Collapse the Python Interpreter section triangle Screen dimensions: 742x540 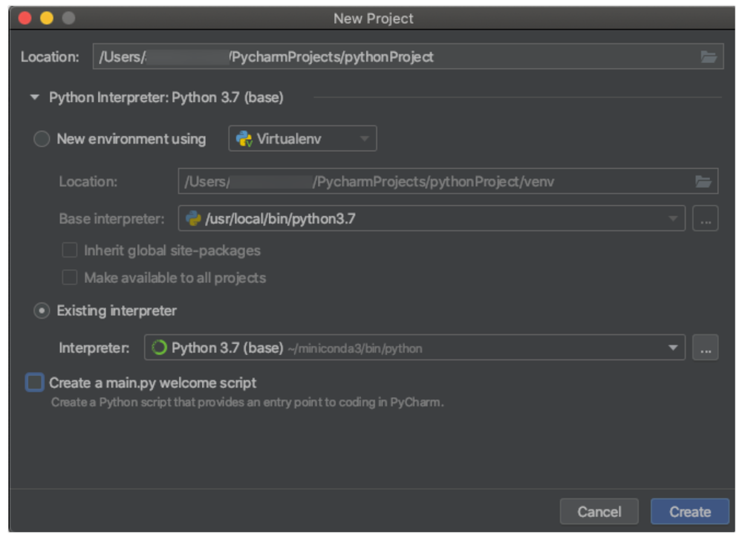34,97
